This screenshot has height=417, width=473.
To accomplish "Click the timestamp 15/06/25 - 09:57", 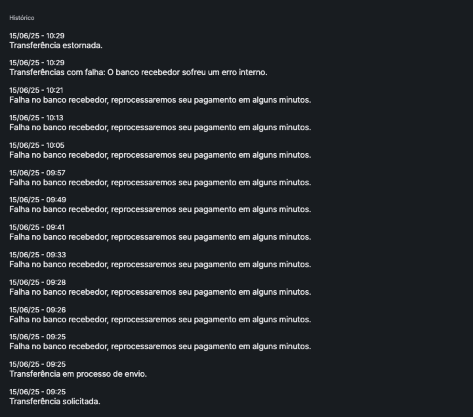I will [x=37, y=173].
